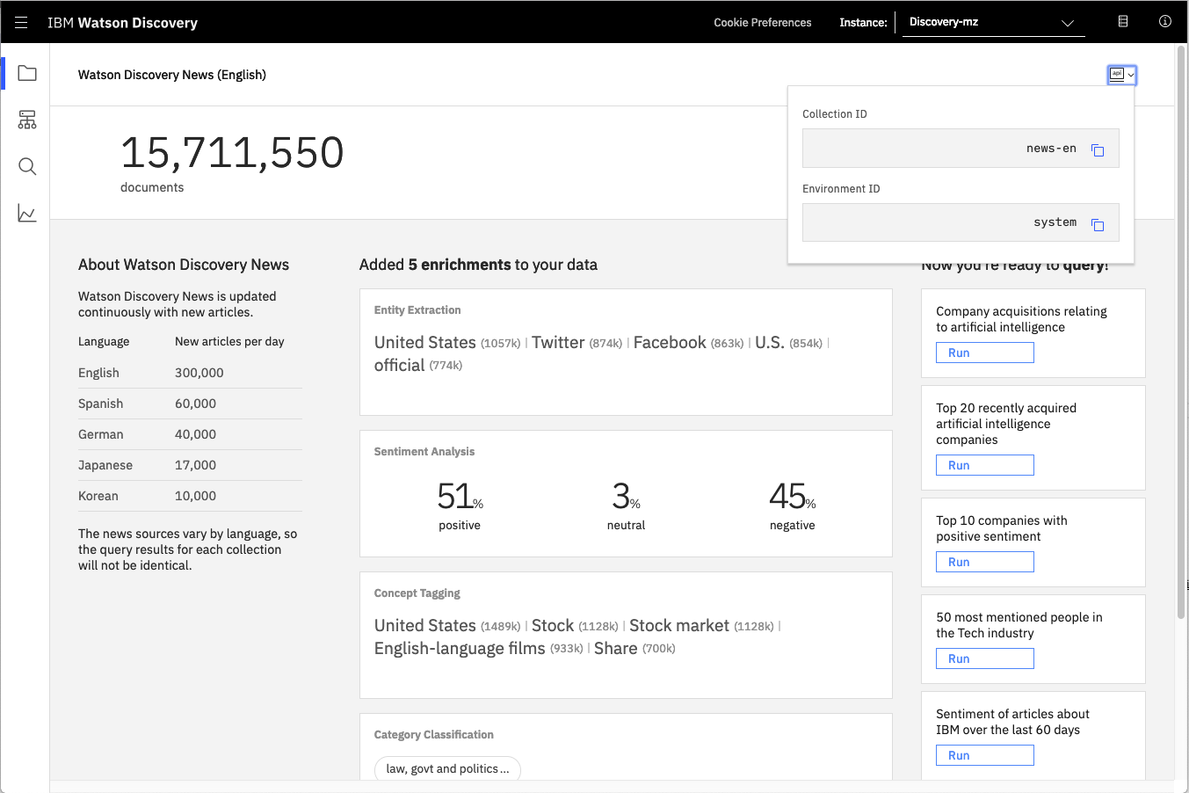Open the performance chart icon in sidebar
The height and width of the screenshot is (793, 1189).
click(x=27, y=213)
